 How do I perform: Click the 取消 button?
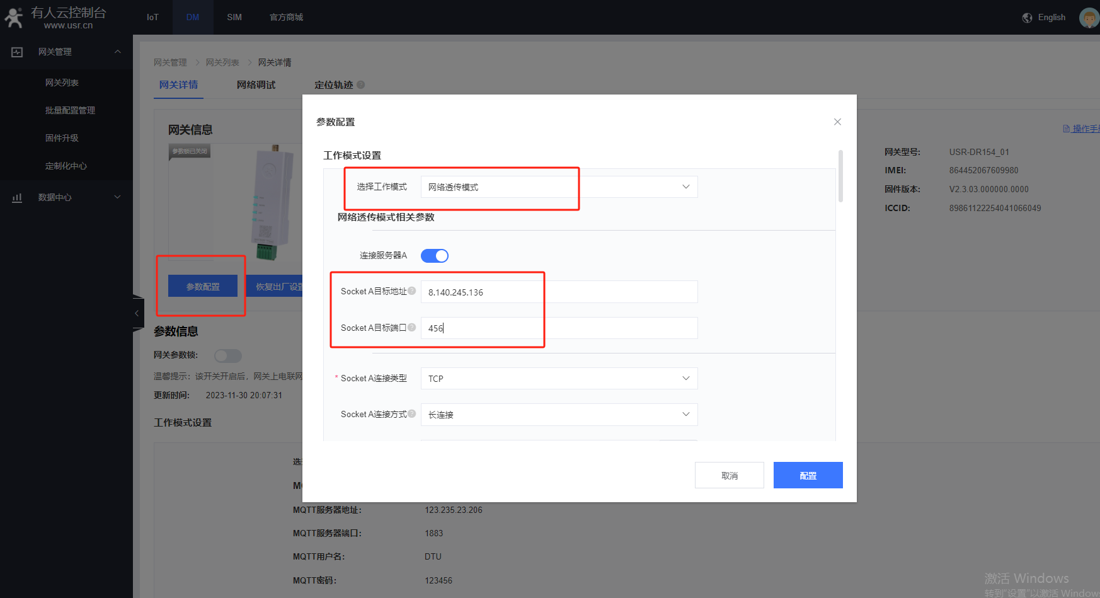tap(729, 476)
